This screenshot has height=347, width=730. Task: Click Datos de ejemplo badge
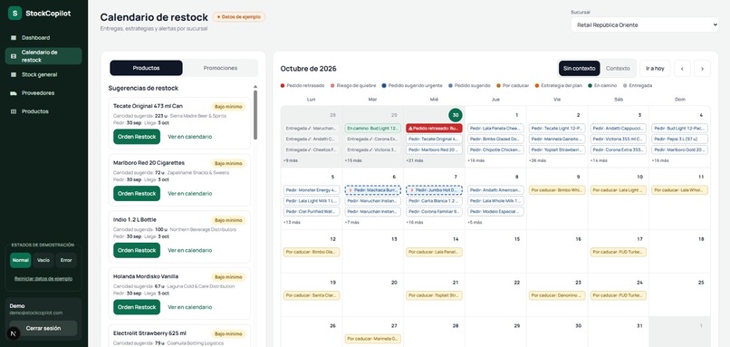(x=239, y=17)
